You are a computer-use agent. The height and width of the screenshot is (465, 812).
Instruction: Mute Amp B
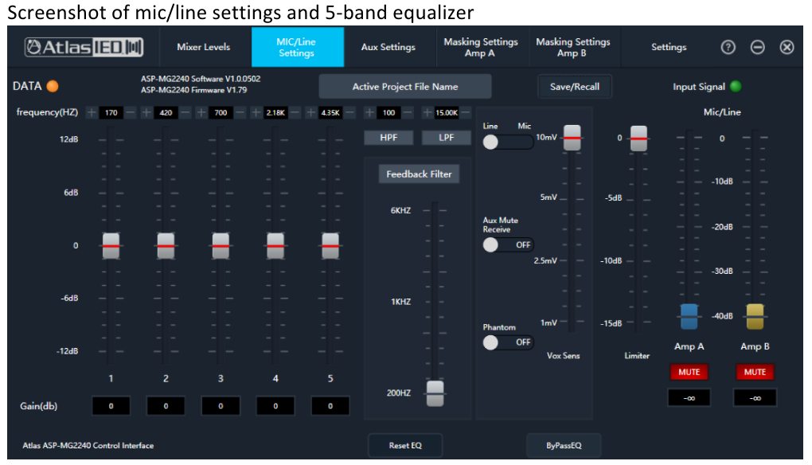(755, 372)
